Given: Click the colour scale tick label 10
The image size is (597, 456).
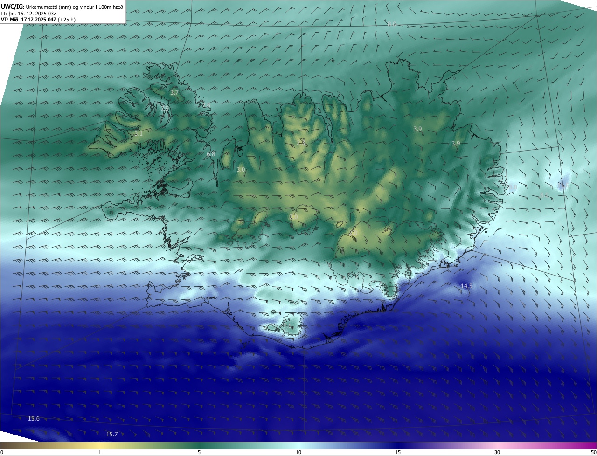Looking at the screenshot, I should (x=298, y=452).
